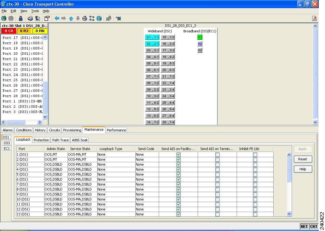This screenshot has height=231, width=325.
Task: Select Port 1 (DS3) in port list
Action: (22, 101)
